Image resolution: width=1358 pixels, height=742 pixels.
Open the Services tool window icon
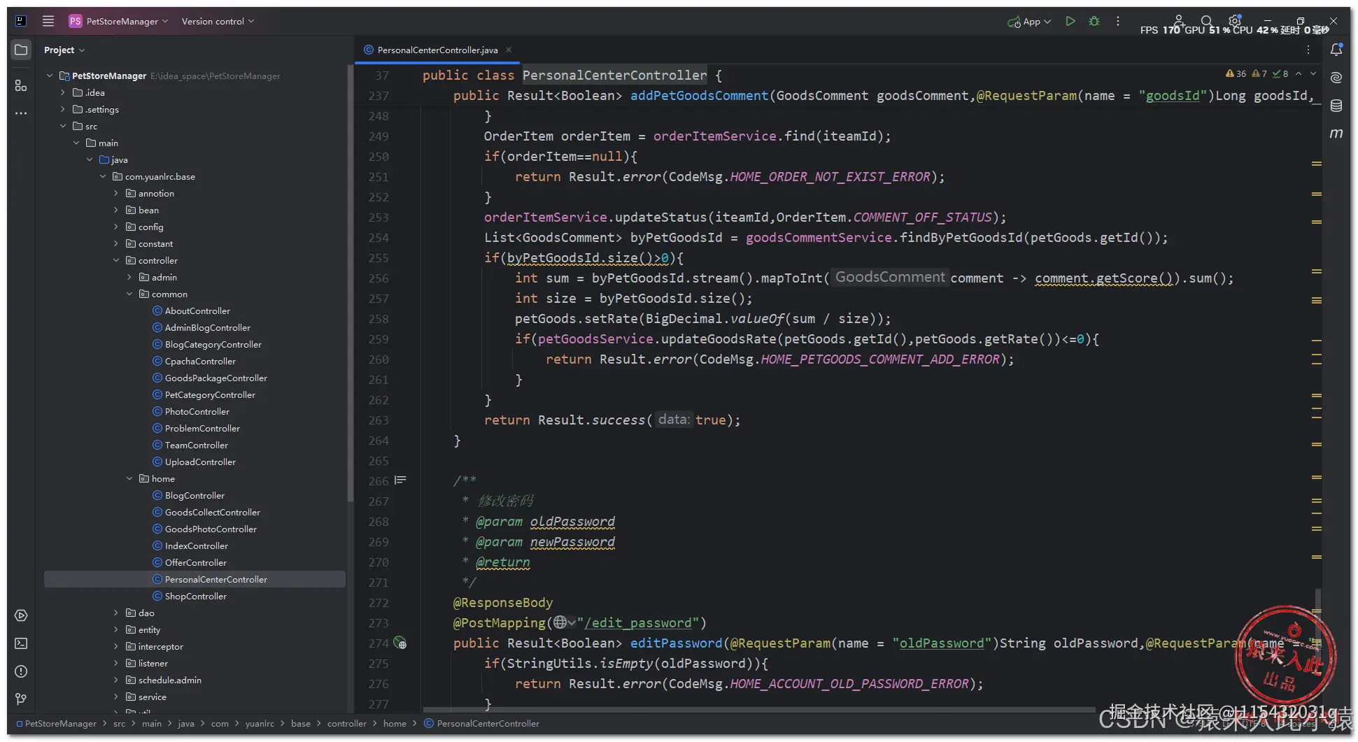pos(21,615)
